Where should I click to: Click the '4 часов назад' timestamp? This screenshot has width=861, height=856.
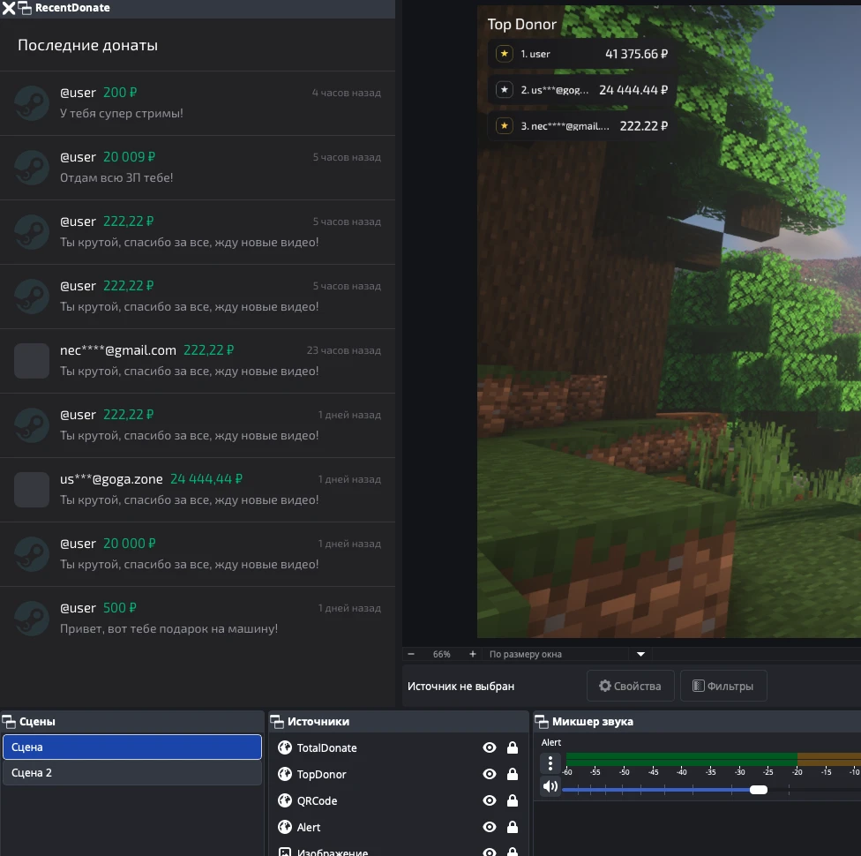347,93
